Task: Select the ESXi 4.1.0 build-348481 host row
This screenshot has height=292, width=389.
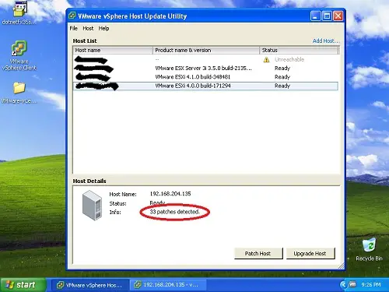Action: point(205,77)
